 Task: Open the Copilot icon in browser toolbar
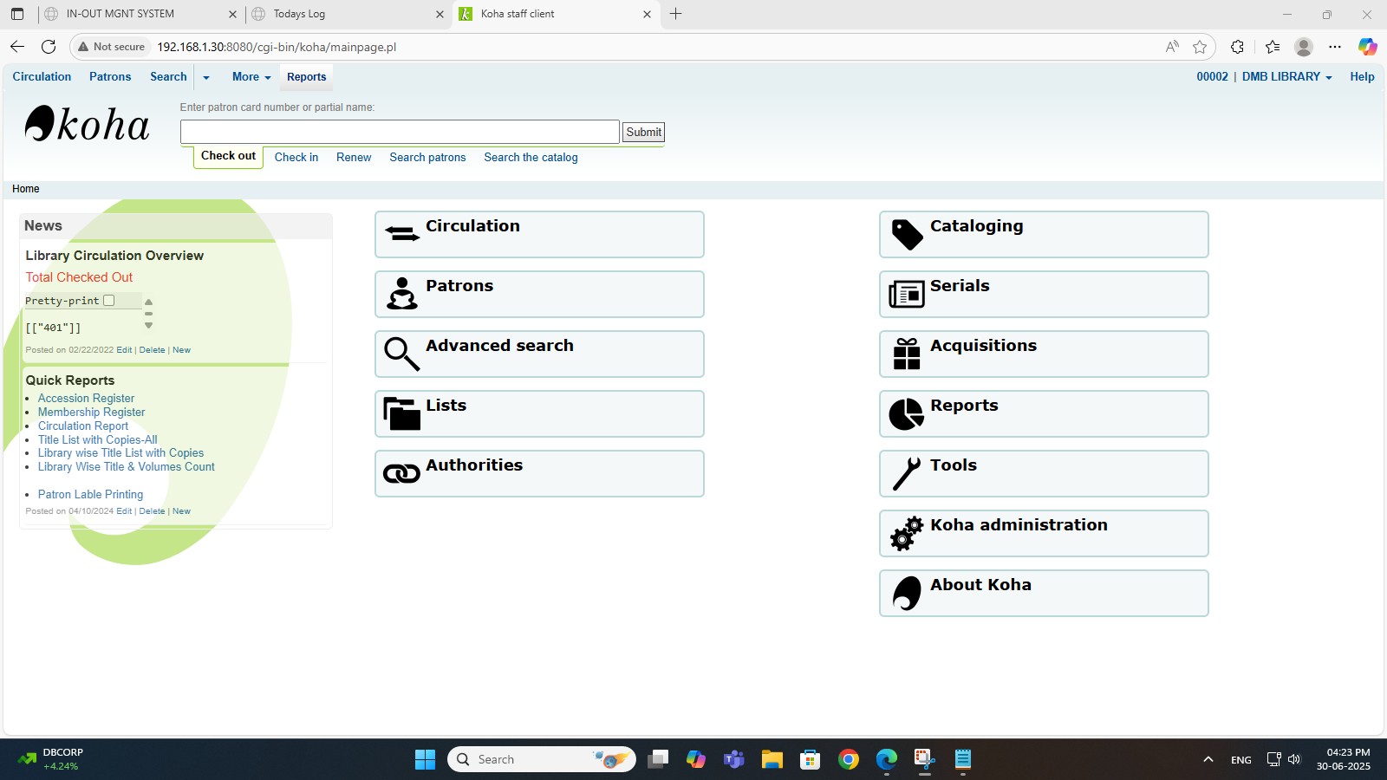[1368, 47]
